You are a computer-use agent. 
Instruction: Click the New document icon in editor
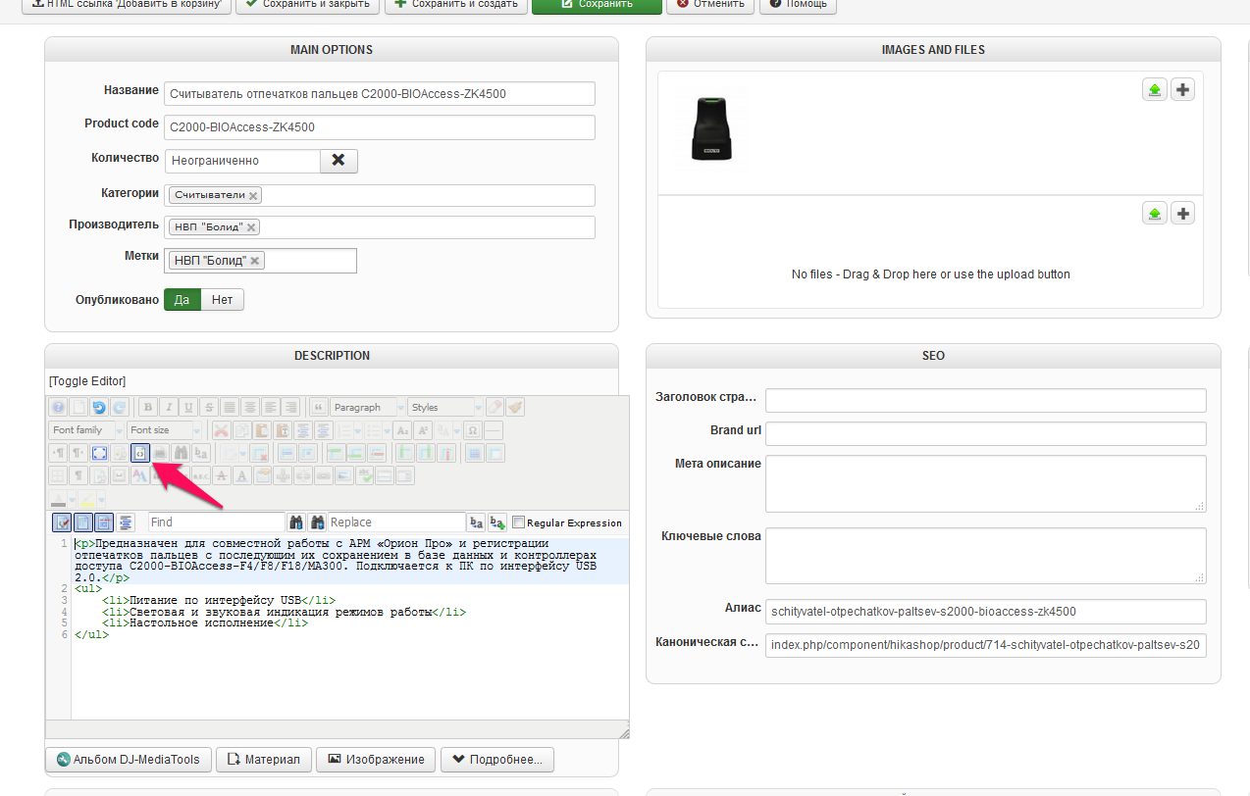tap(78, 408)
